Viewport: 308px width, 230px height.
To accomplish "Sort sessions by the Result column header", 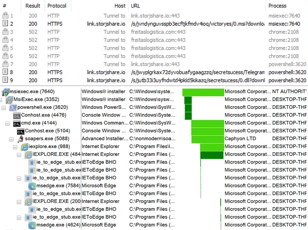I will (x=33, y=6).
